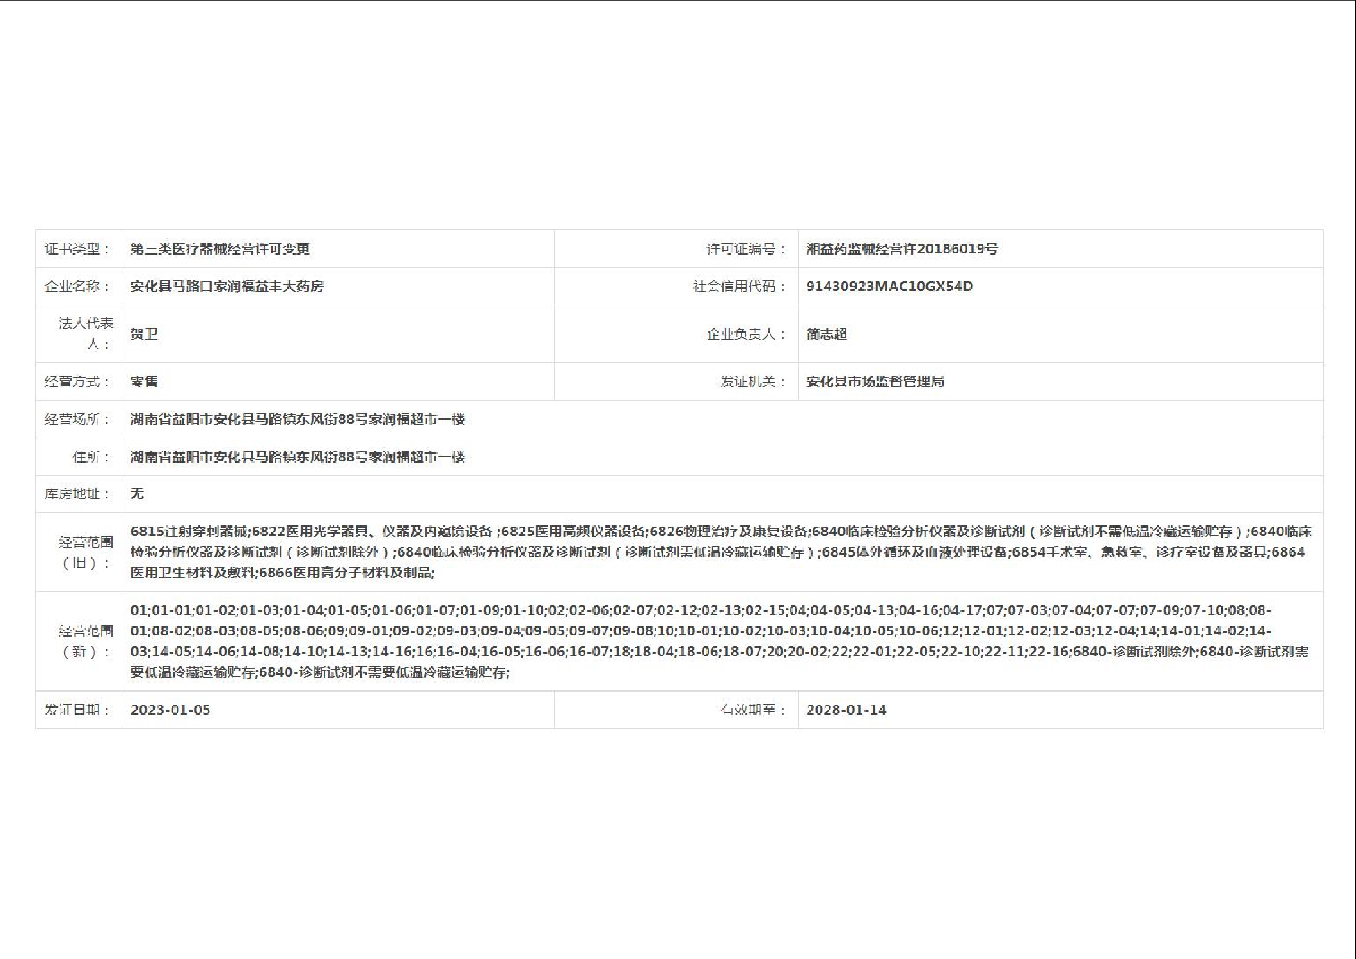
Task: Click business mode value 零售
Action: [144, 382]
